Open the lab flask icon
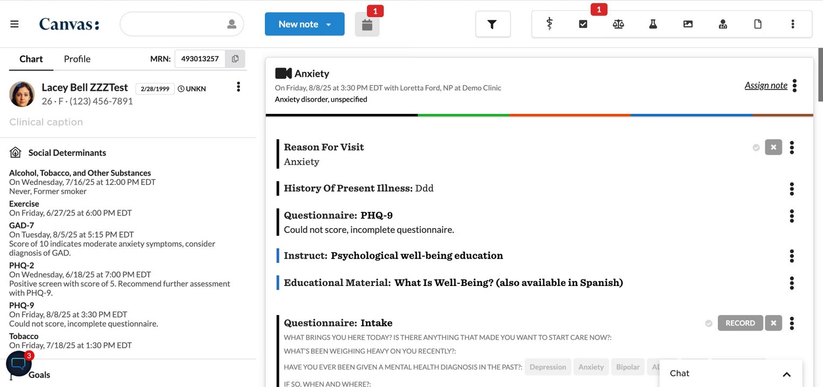Viewport: 823px width, 387px height. [653, 24]
